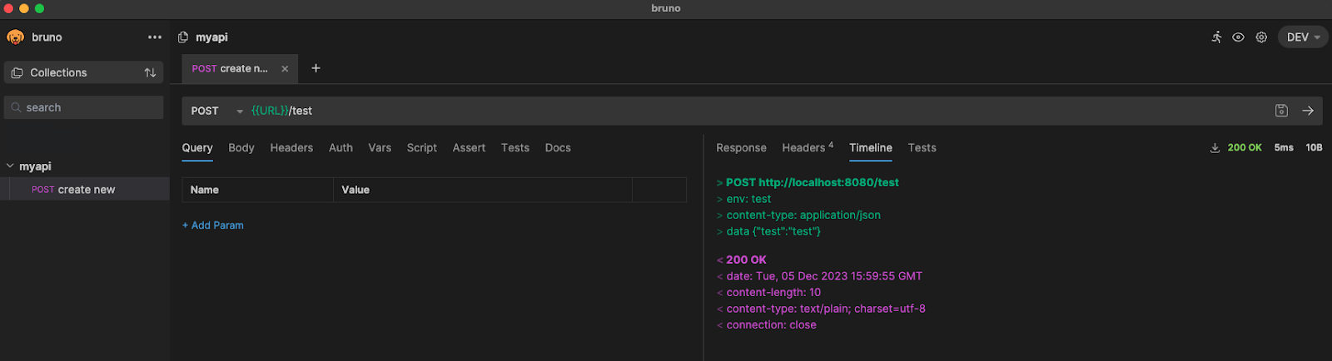Screen dimensions: 1332x361
Task: Click the content-type: text/plain line
Action: tap(821, 309)
